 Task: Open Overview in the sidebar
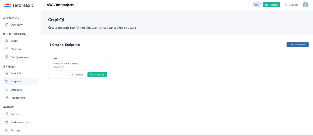20,25
